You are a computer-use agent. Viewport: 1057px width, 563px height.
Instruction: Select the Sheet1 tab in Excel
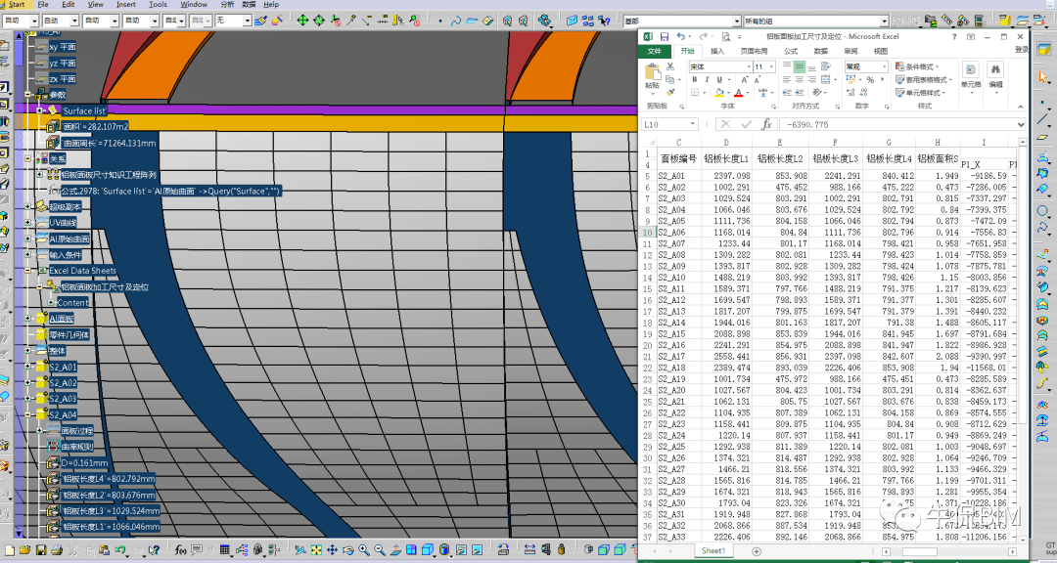(x=713, y=551)
